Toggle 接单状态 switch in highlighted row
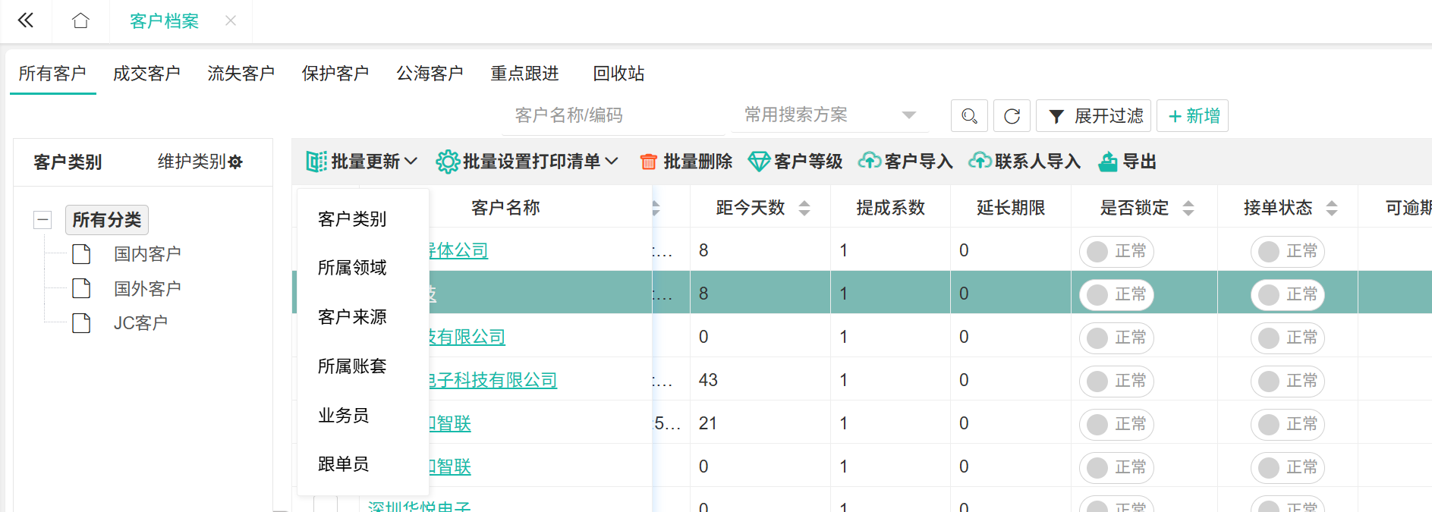The image size is (1432, 512). point(1287,294)
